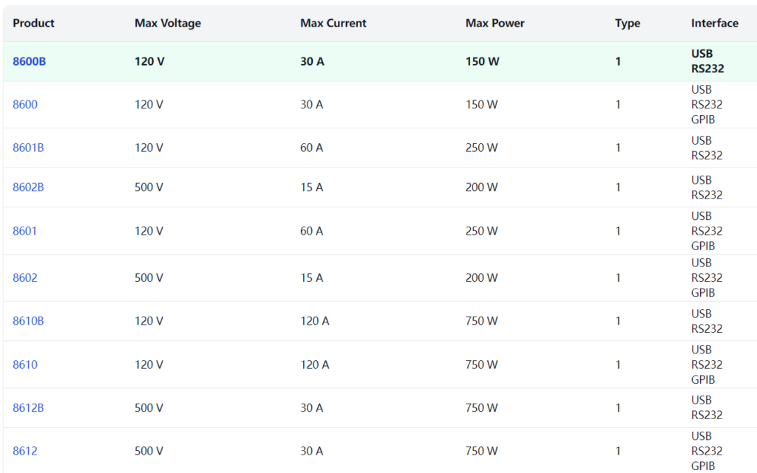757x473 pixels.
Task: Click the 120 A cell in 8610 row
Action: coord(314,365)
